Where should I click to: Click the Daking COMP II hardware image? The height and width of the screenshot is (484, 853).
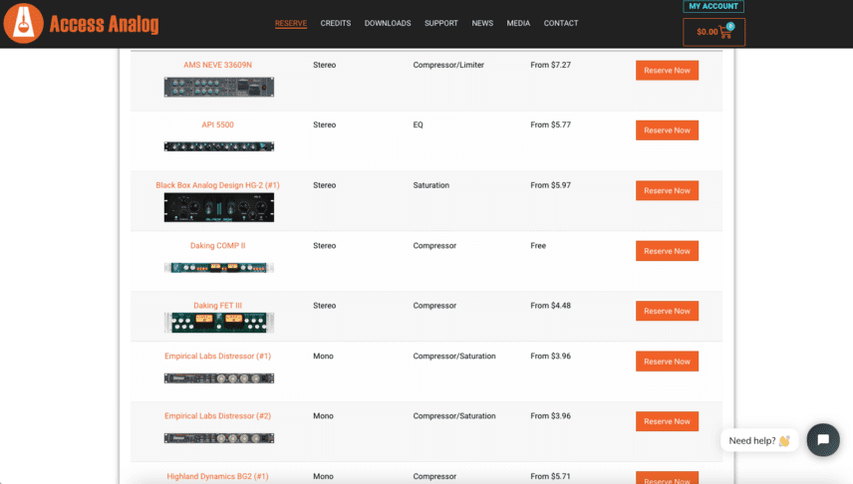(x=219, y=268)
